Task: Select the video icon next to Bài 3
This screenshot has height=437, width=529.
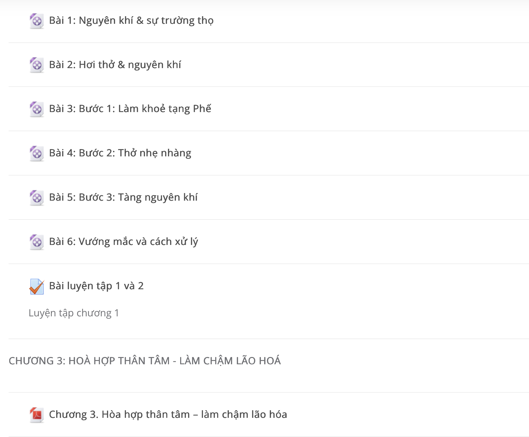Action: (x=36, y=109)
